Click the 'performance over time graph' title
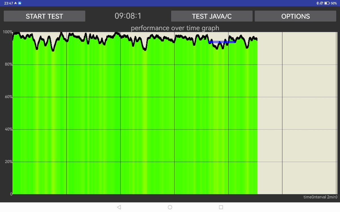Viewport: 340px width, 212px height. tap(175, 28)
